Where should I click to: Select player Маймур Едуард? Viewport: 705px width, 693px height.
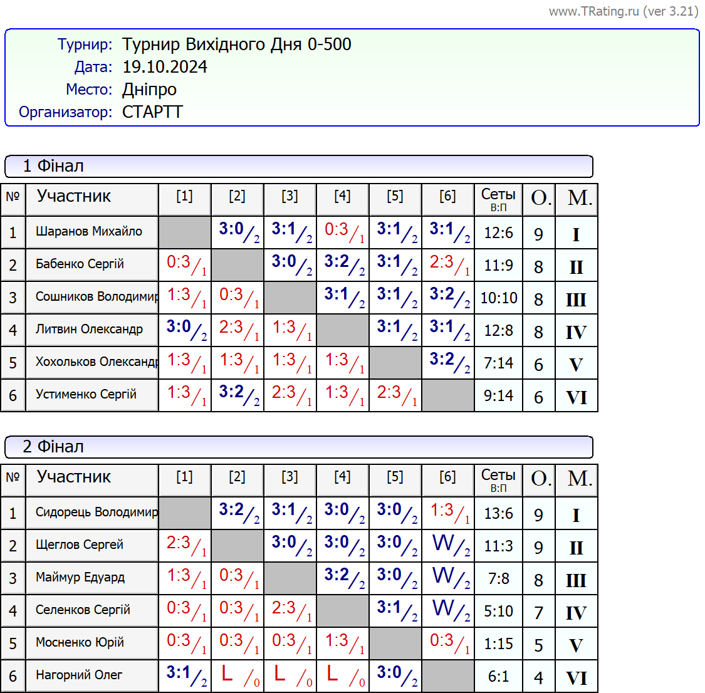pyautogui.click(x=80, y=578)
